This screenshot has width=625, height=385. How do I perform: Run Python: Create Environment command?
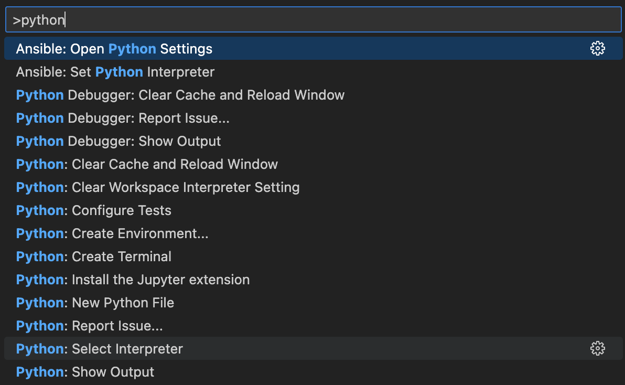pyautogui.click(x=112, y=233)
